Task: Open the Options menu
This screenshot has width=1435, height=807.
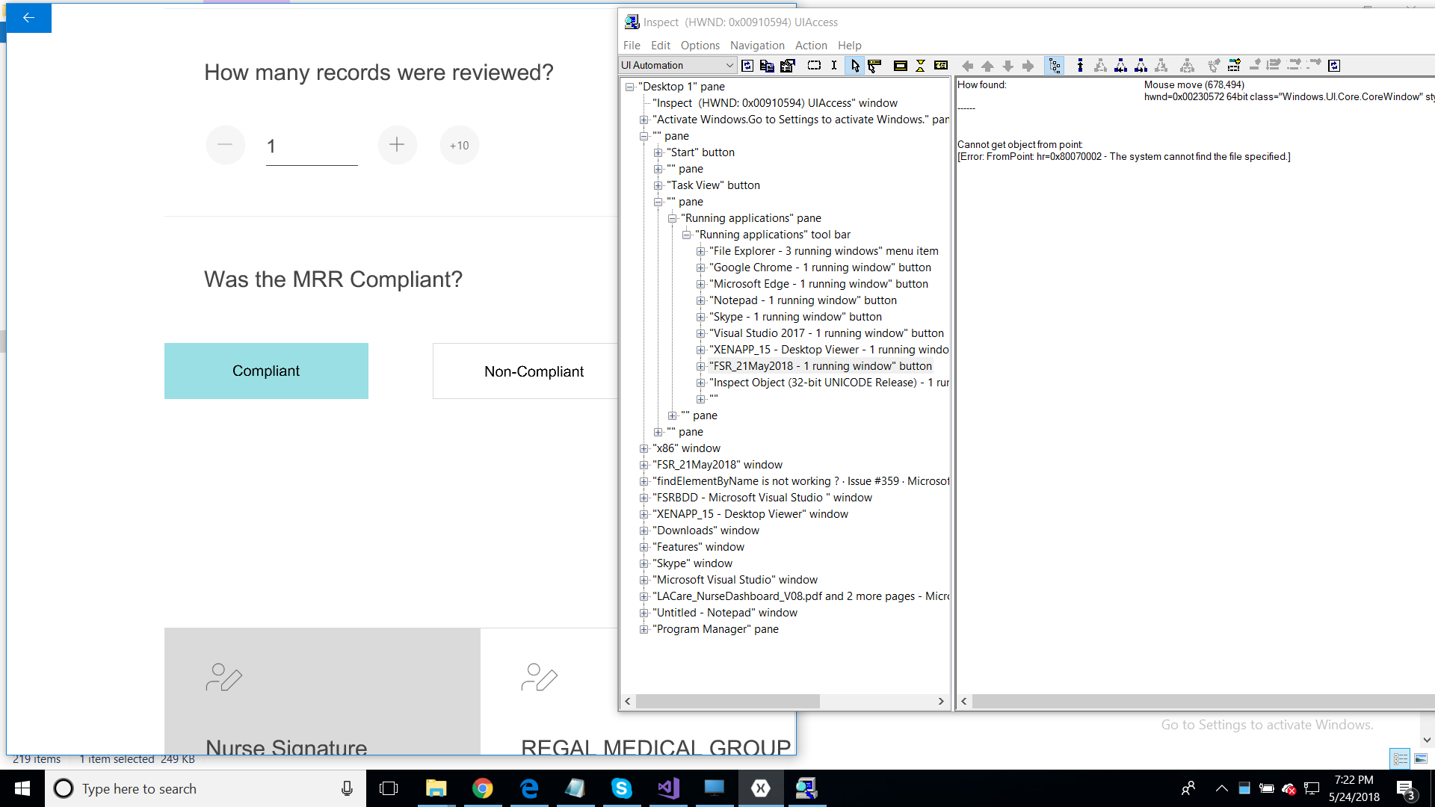Action: (x=700, y=46)
